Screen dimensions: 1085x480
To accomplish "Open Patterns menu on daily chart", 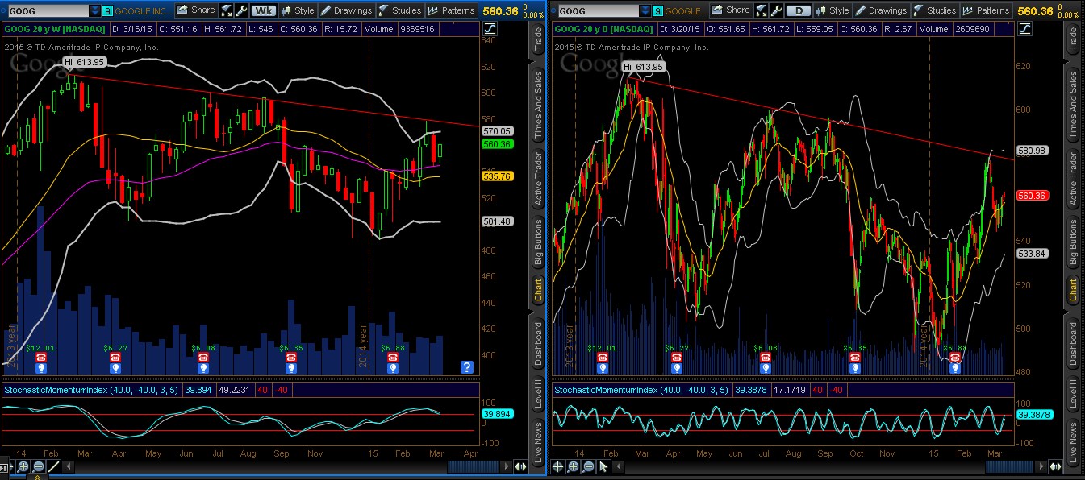I will pyautogui.click(x=986, y=10).
